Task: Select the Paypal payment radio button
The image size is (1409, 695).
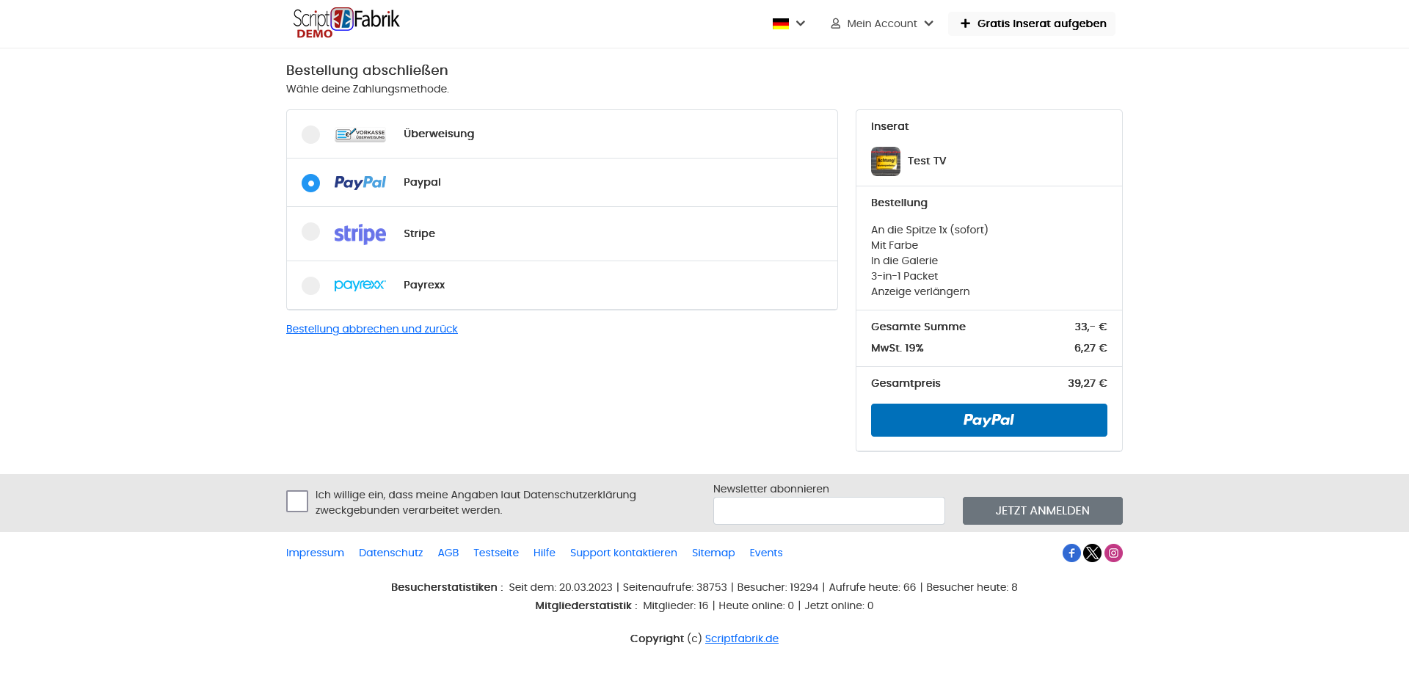Action: click(x=310, y=183)
